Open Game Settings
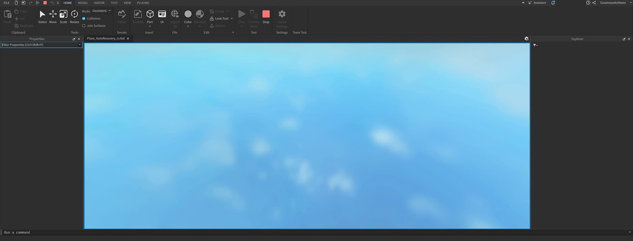Screen dimensions: 633x241 282,18
